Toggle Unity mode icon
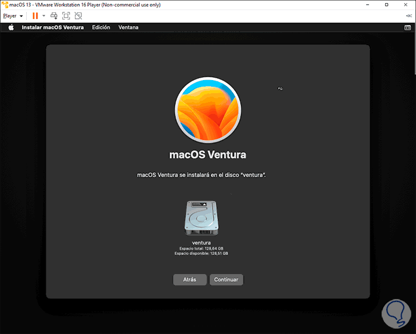The image size is (416, 334). pos(78,16)
